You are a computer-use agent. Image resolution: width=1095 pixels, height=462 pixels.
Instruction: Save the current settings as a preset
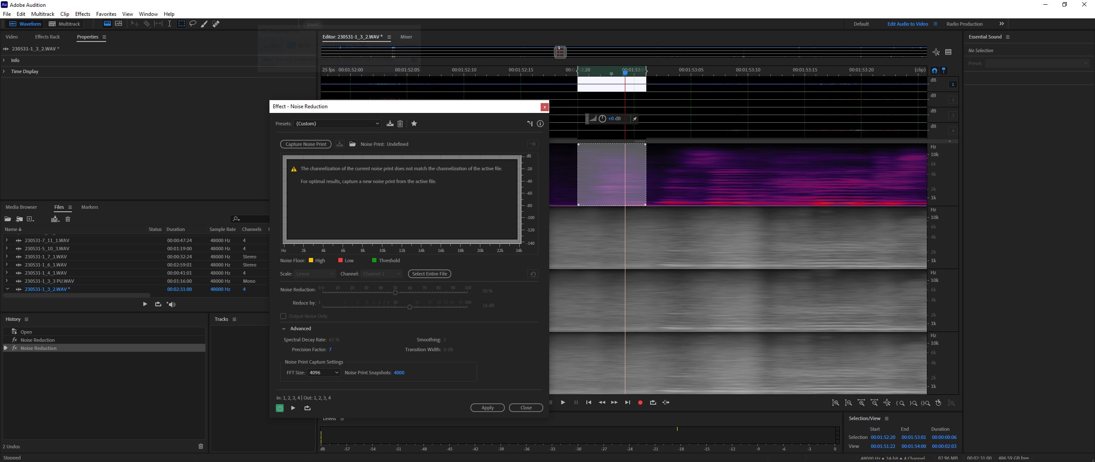pos(389,124)
